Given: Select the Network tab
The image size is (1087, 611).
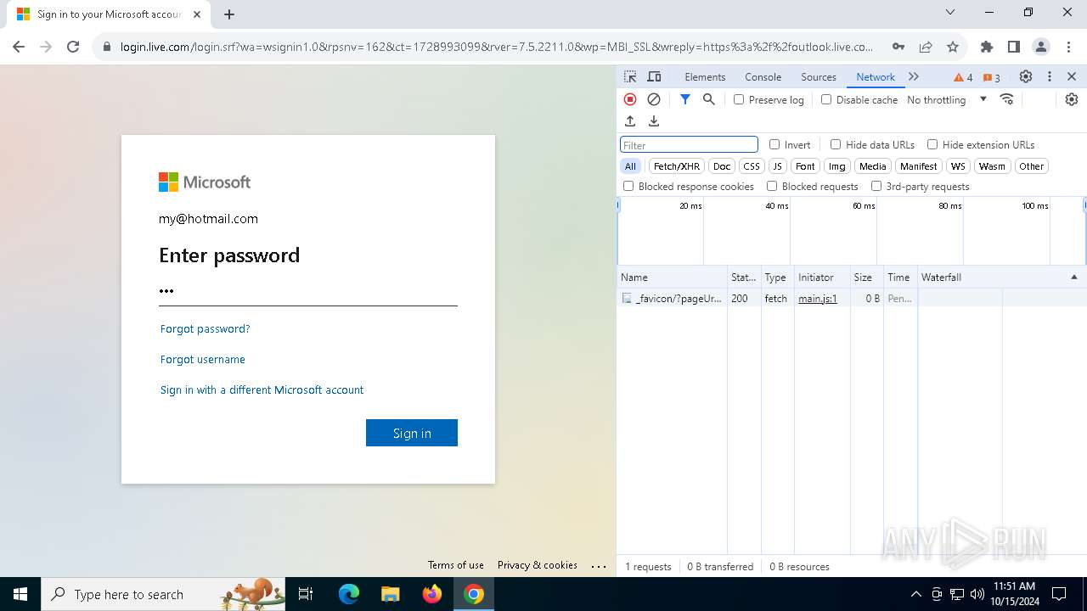Looking at the screenshot, I should pyautogui.click(x=876, y=76).
